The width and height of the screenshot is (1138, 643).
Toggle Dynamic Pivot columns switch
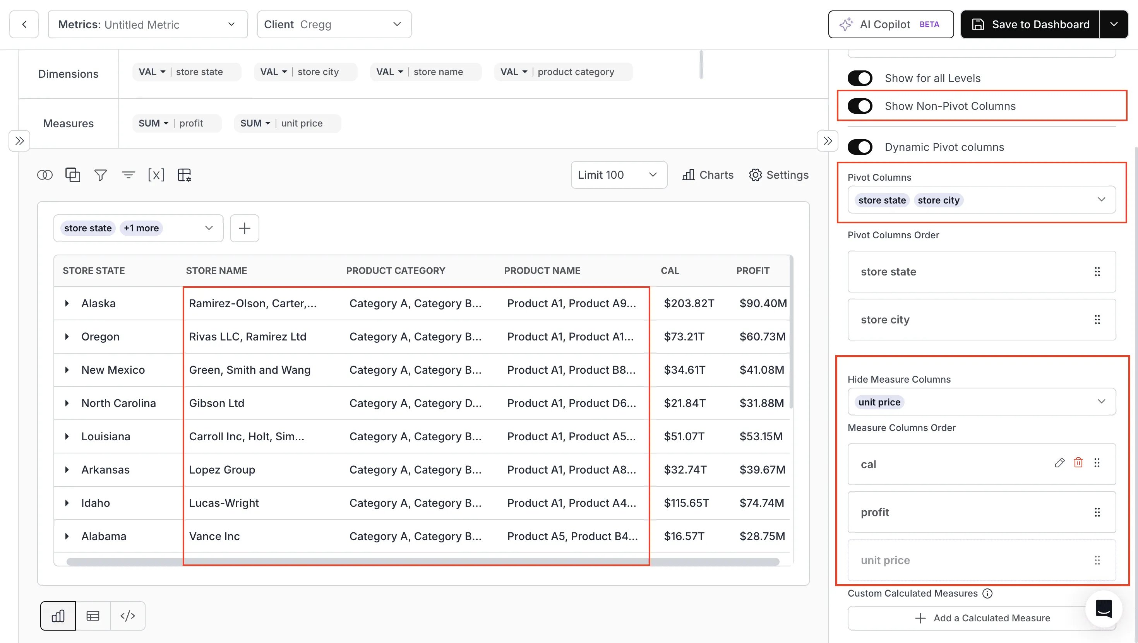point(860,147)
